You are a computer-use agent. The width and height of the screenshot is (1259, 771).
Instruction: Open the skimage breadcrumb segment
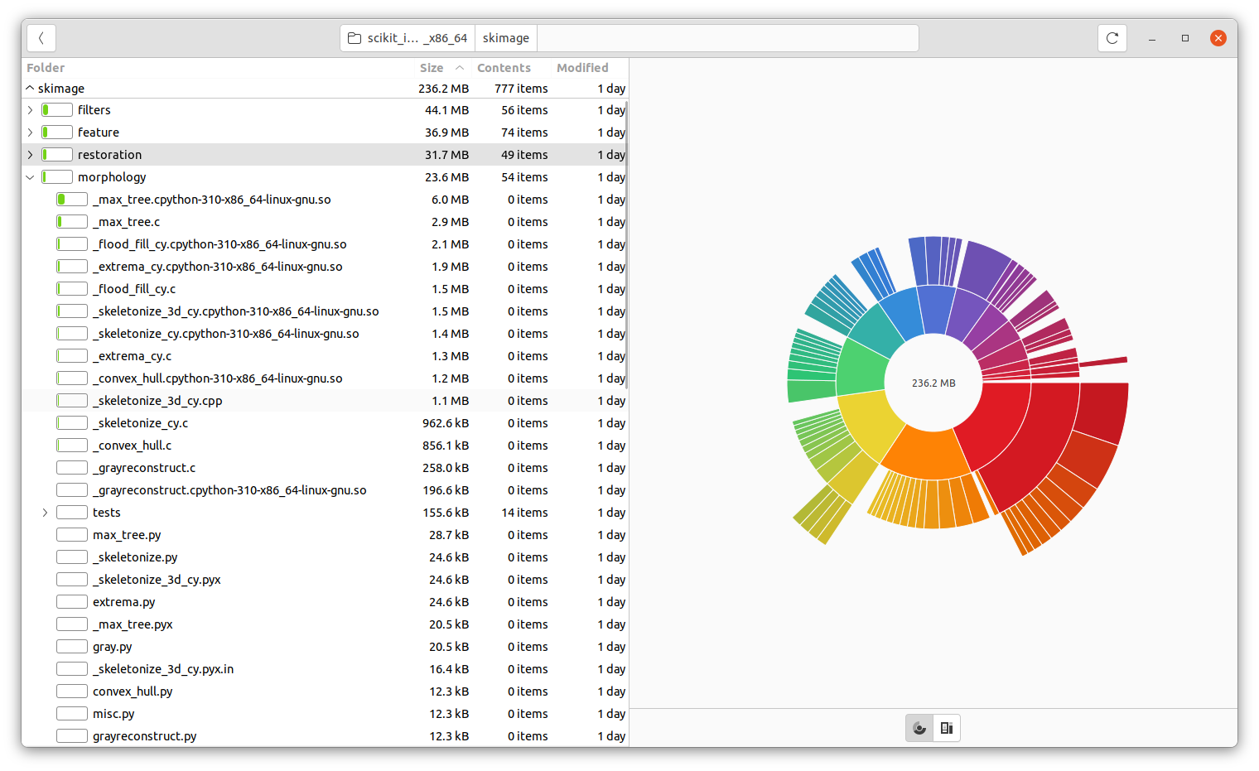pyautogui.click(x=505, y=37)
